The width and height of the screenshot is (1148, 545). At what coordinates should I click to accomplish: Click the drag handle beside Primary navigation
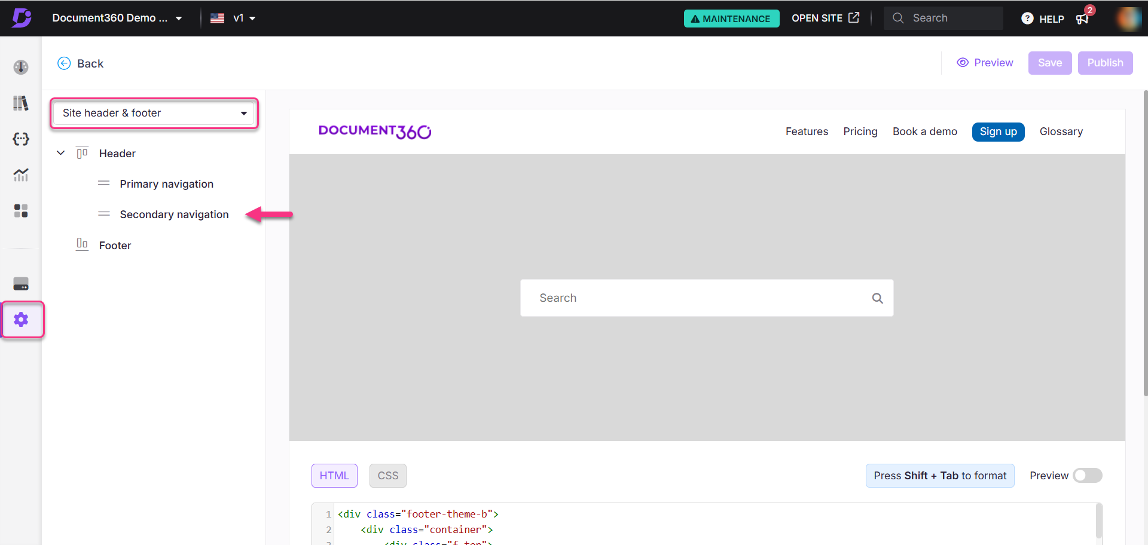tap(104, 183)
